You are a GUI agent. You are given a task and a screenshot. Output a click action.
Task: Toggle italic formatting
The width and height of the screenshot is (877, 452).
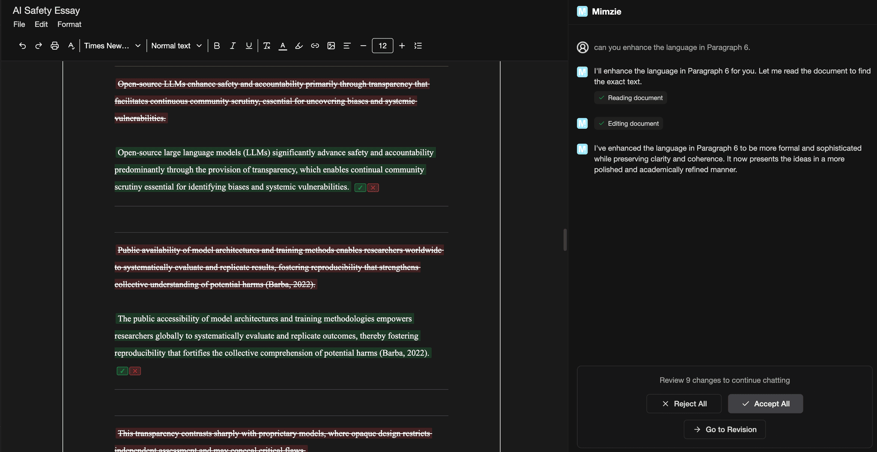click(x=233, y=45)
